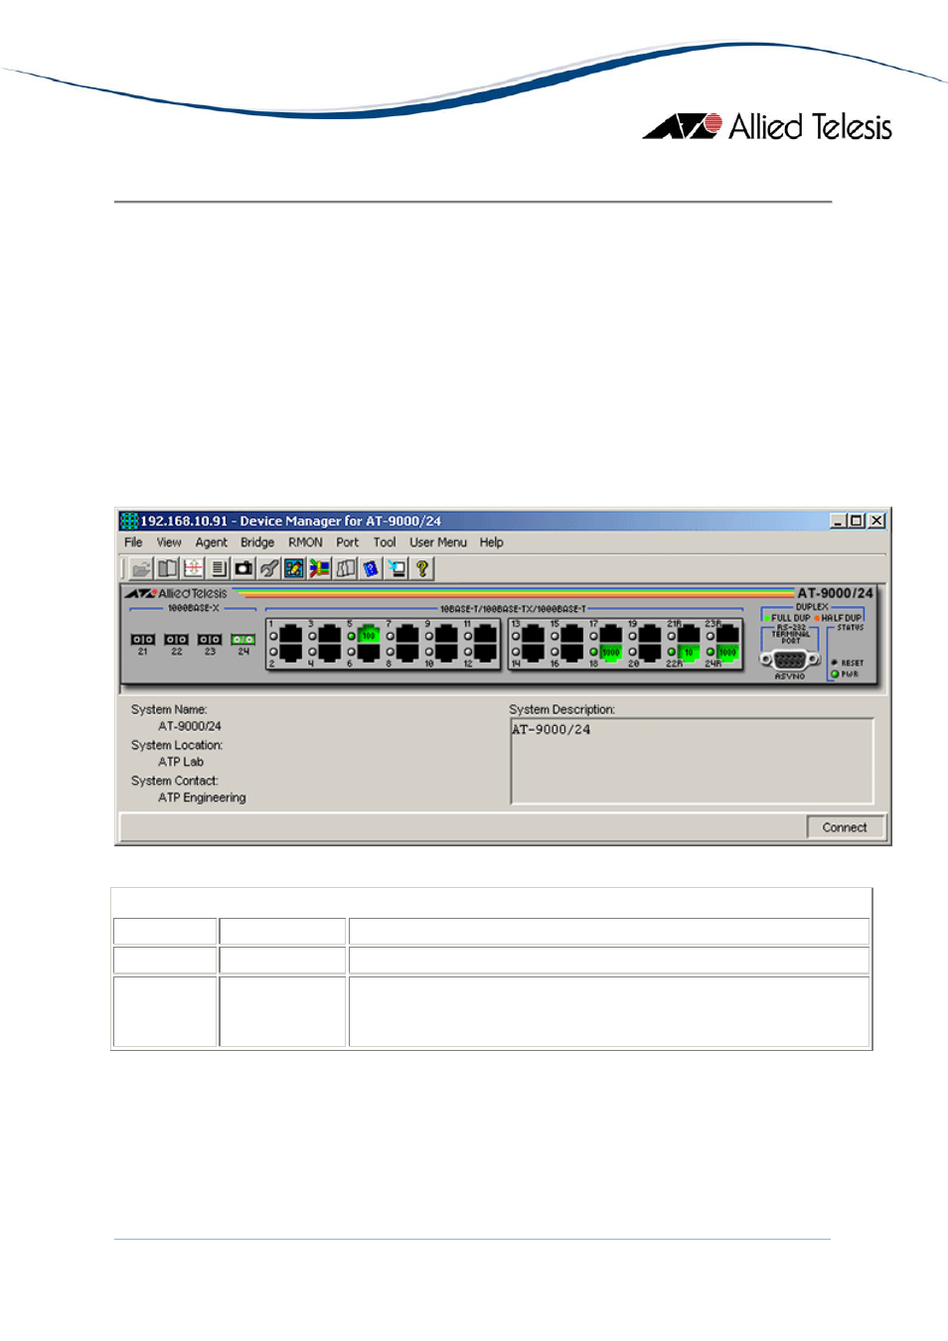
Task: Select copper port 4 jack
Action: click(330, 652)
